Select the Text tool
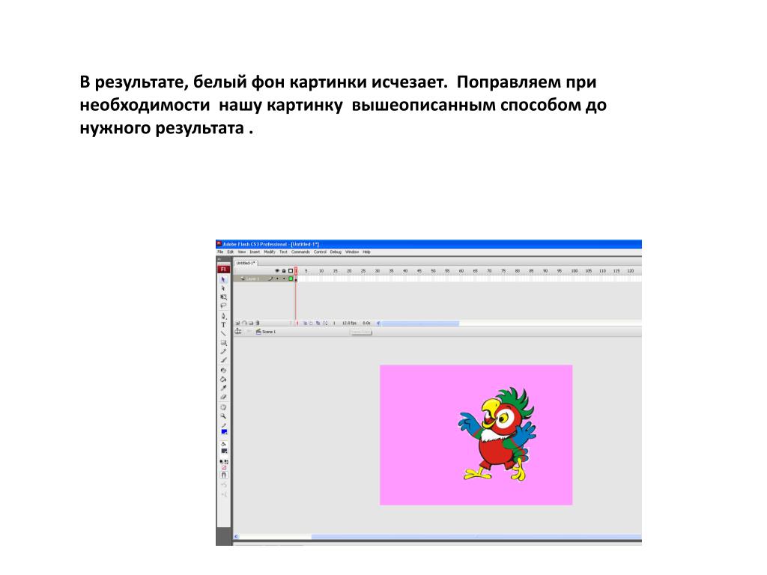767x575 pixels. pyautogui.click(x=223, y=325)
